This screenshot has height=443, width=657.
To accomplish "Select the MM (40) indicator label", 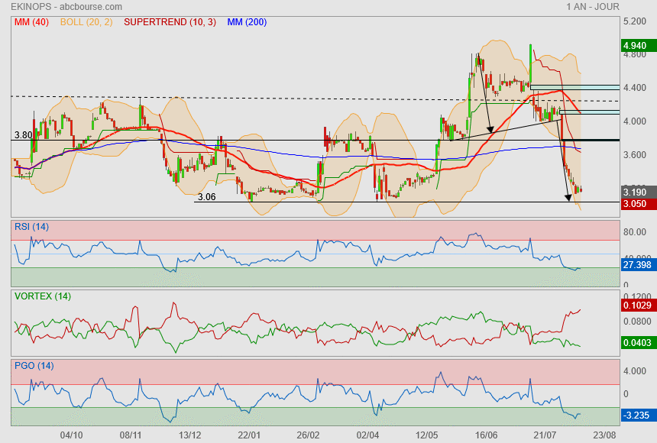I will 31,22.
